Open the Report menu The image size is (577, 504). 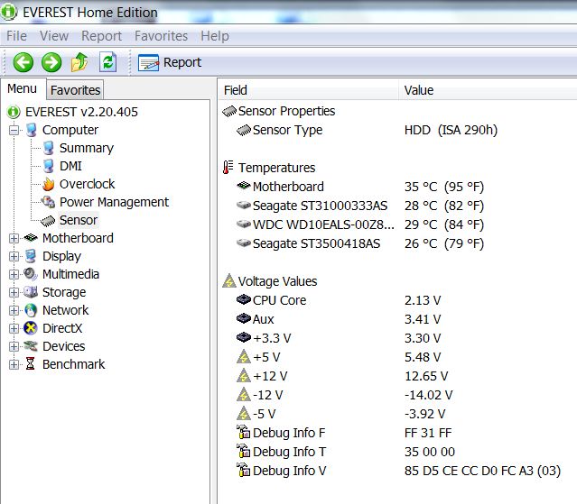pyautogui.click(x=101, y=36)
